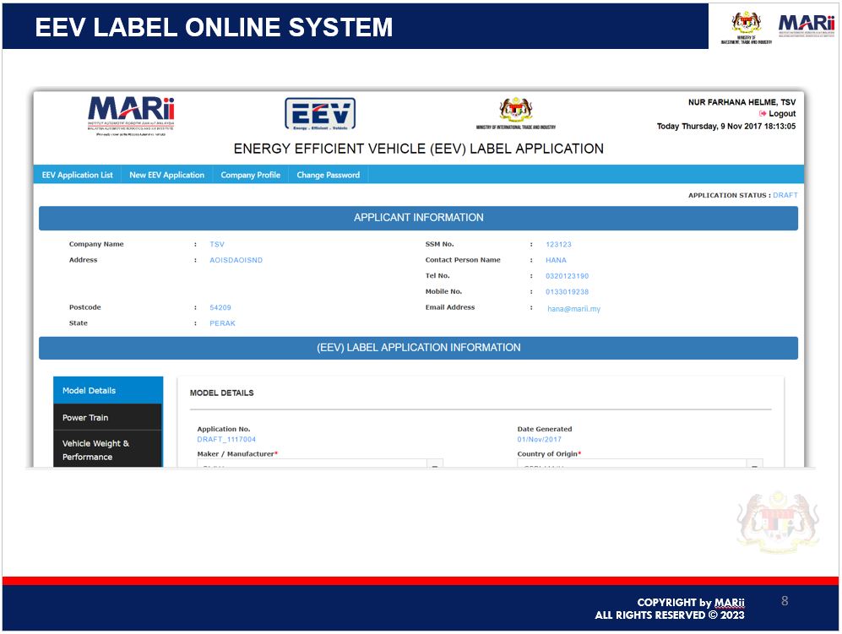
Task: Click the MARii logo in the slide's top-right corner
Action: pos(806,26)
